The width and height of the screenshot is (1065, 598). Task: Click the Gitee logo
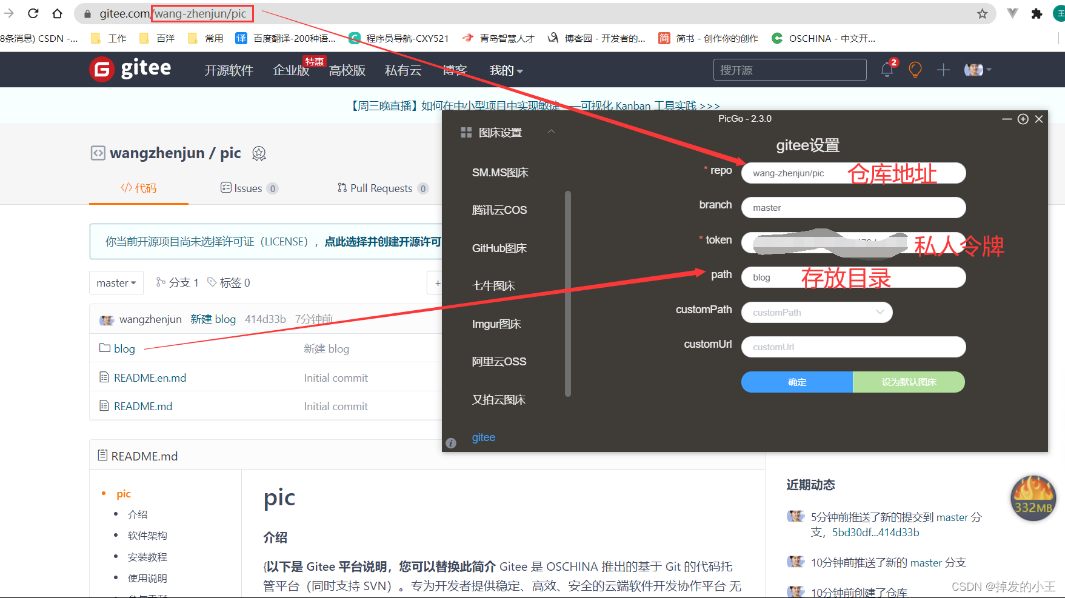[130, 69]
